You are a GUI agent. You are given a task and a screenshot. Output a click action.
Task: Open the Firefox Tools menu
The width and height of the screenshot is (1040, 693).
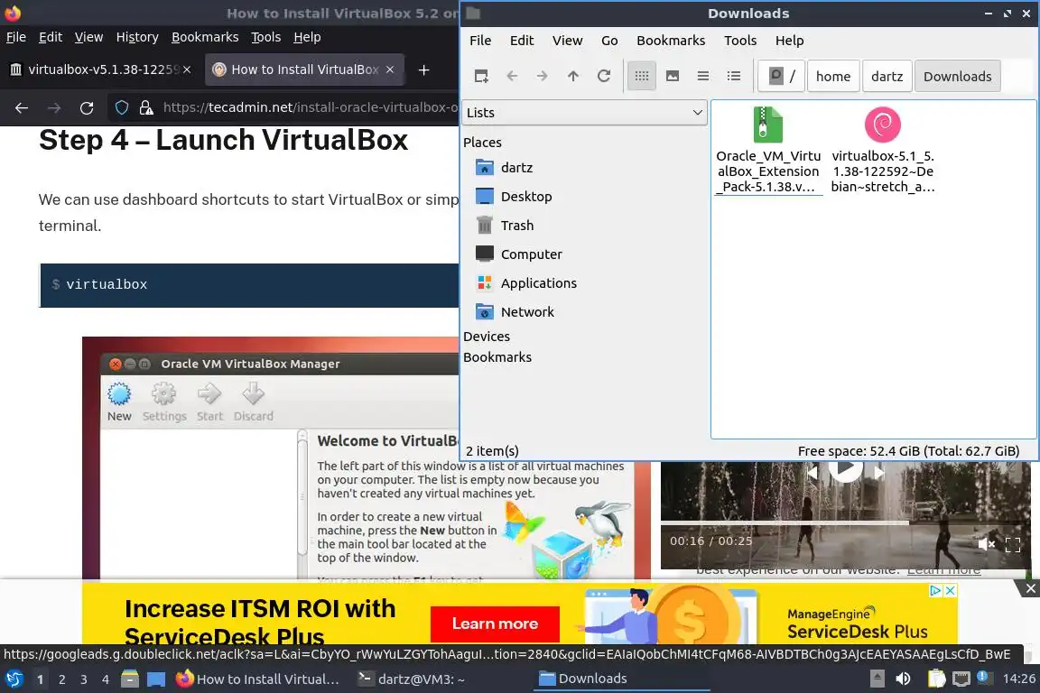[x=266, y=37]
